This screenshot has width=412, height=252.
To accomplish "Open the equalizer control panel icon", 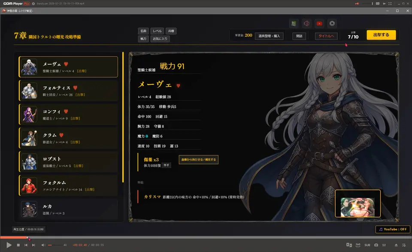I will [384, 245].
